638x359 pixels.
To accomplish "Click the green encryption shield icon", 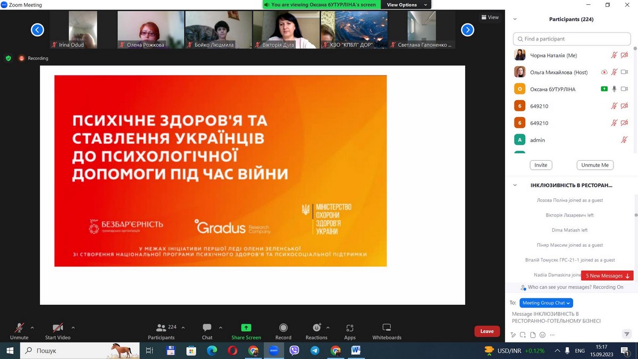I will tap(9, 59).
